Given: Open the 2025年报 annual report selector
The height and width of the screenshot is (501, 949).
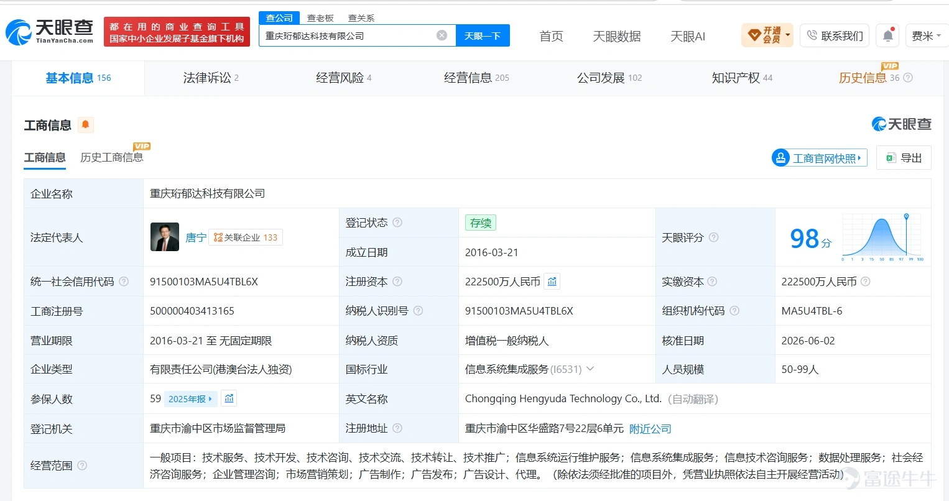Looking at the screenshot, I should tap(190, 399).
